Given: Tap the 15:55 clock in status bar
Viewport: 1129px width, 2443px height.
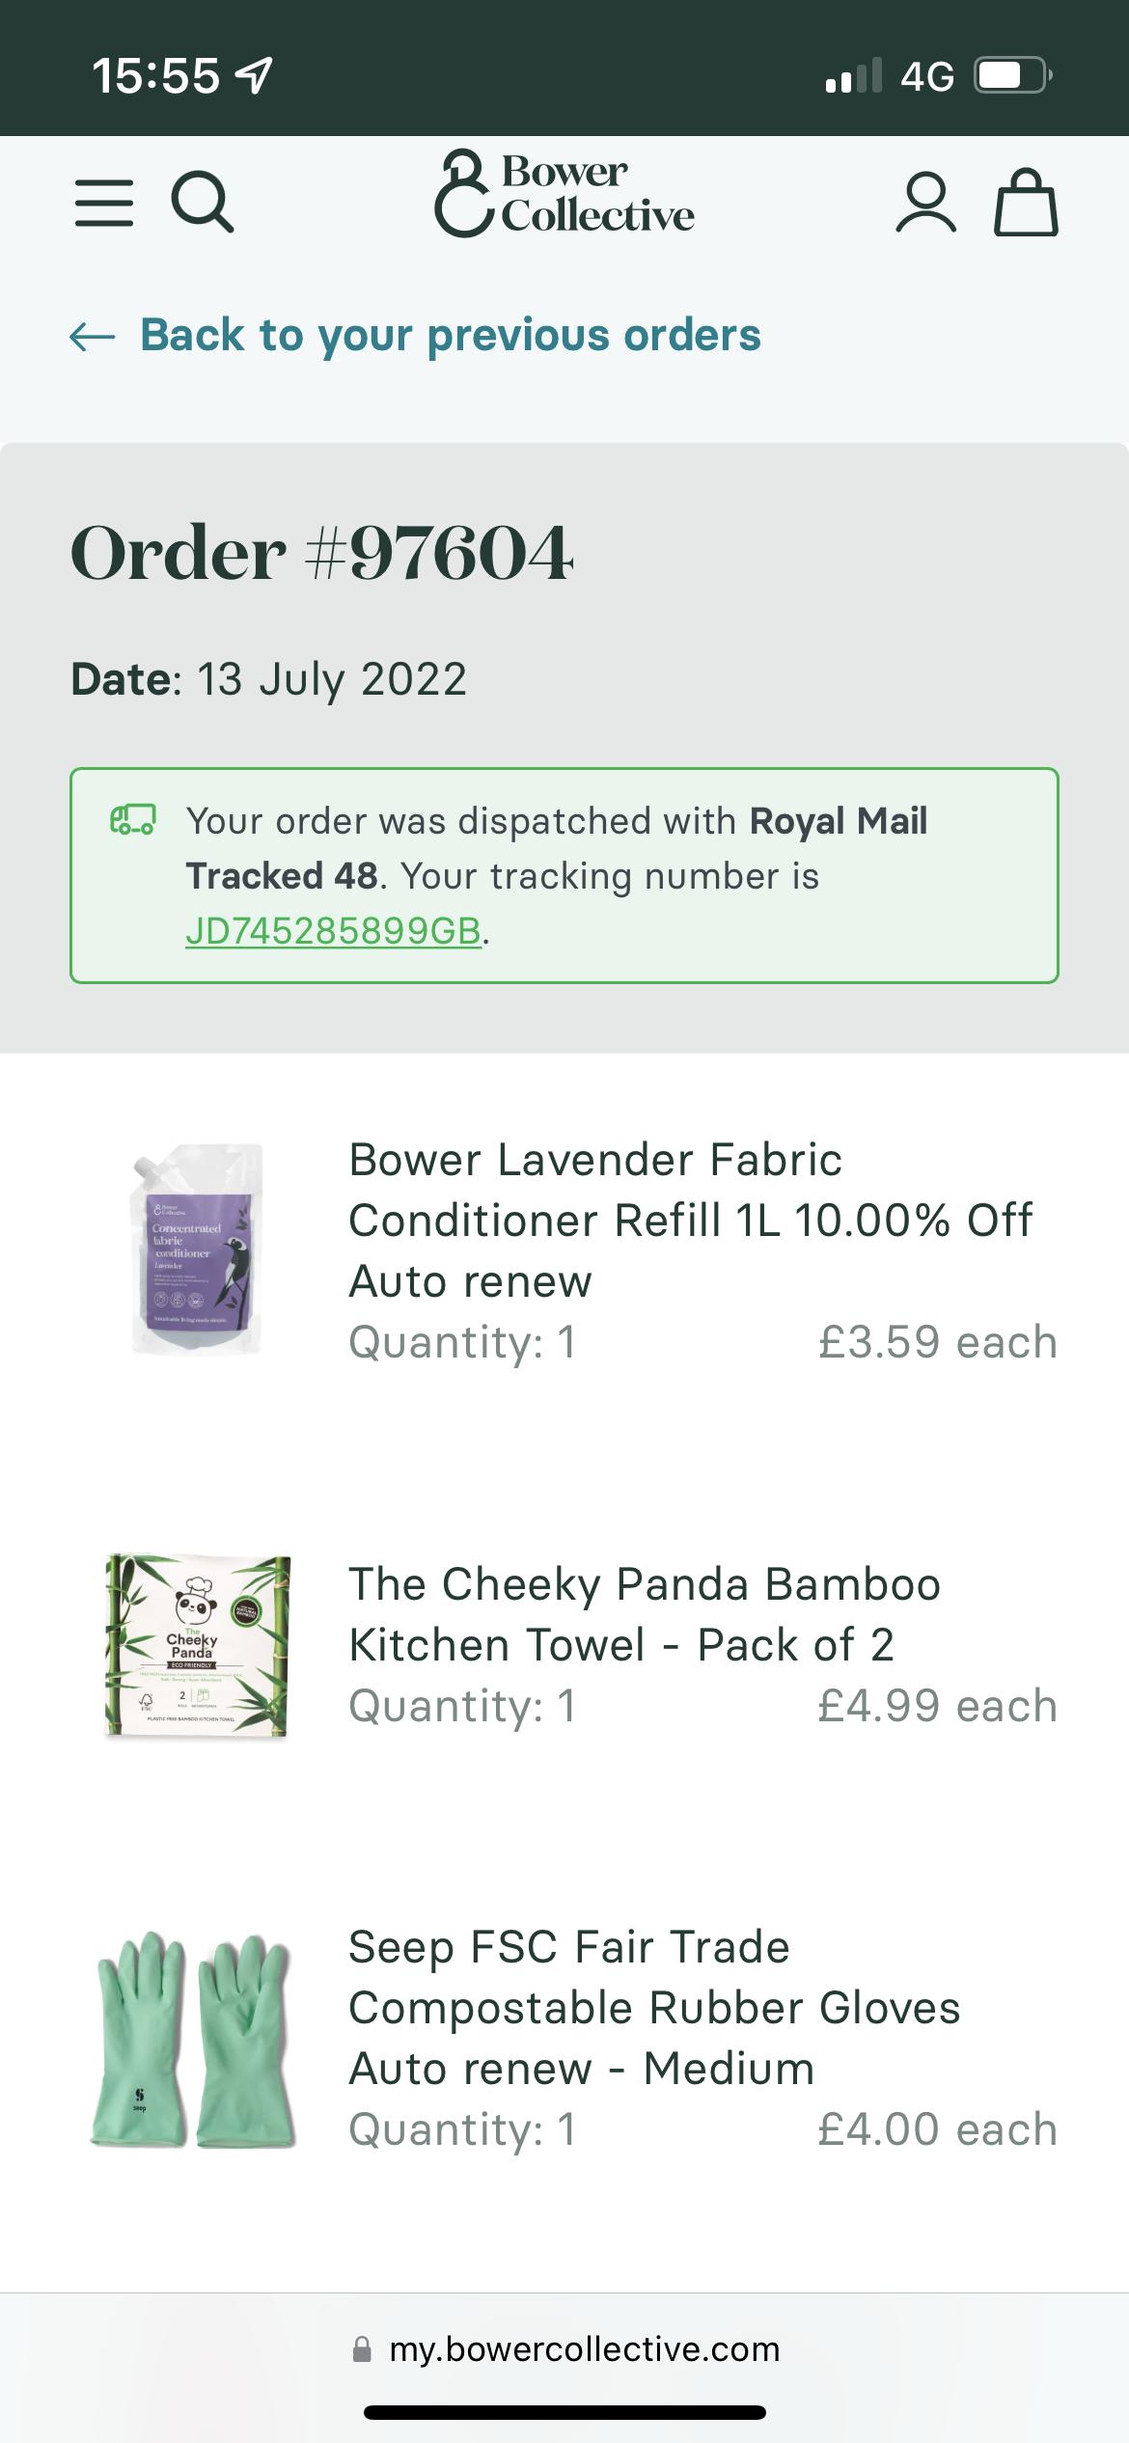Looking at the screenshot, I should click(156, 75).
